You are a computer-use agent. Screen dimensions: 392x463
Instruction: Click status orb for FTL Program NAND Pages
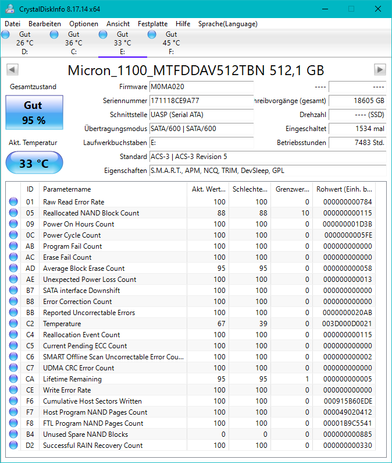tap(13, 423)
